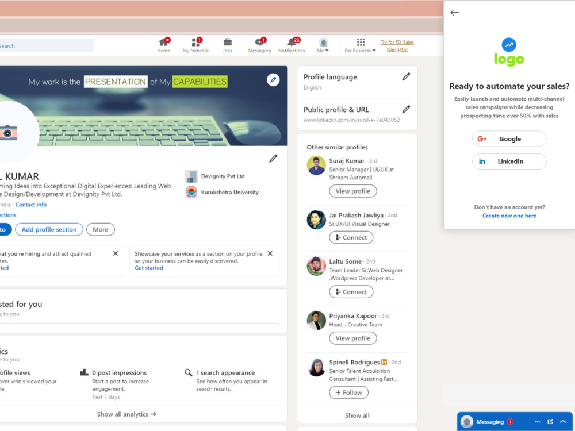Image resolution: width=575 pixels, height=431 pixels.
Task: Edit the Profile language setting
Action: pos(406,76)
